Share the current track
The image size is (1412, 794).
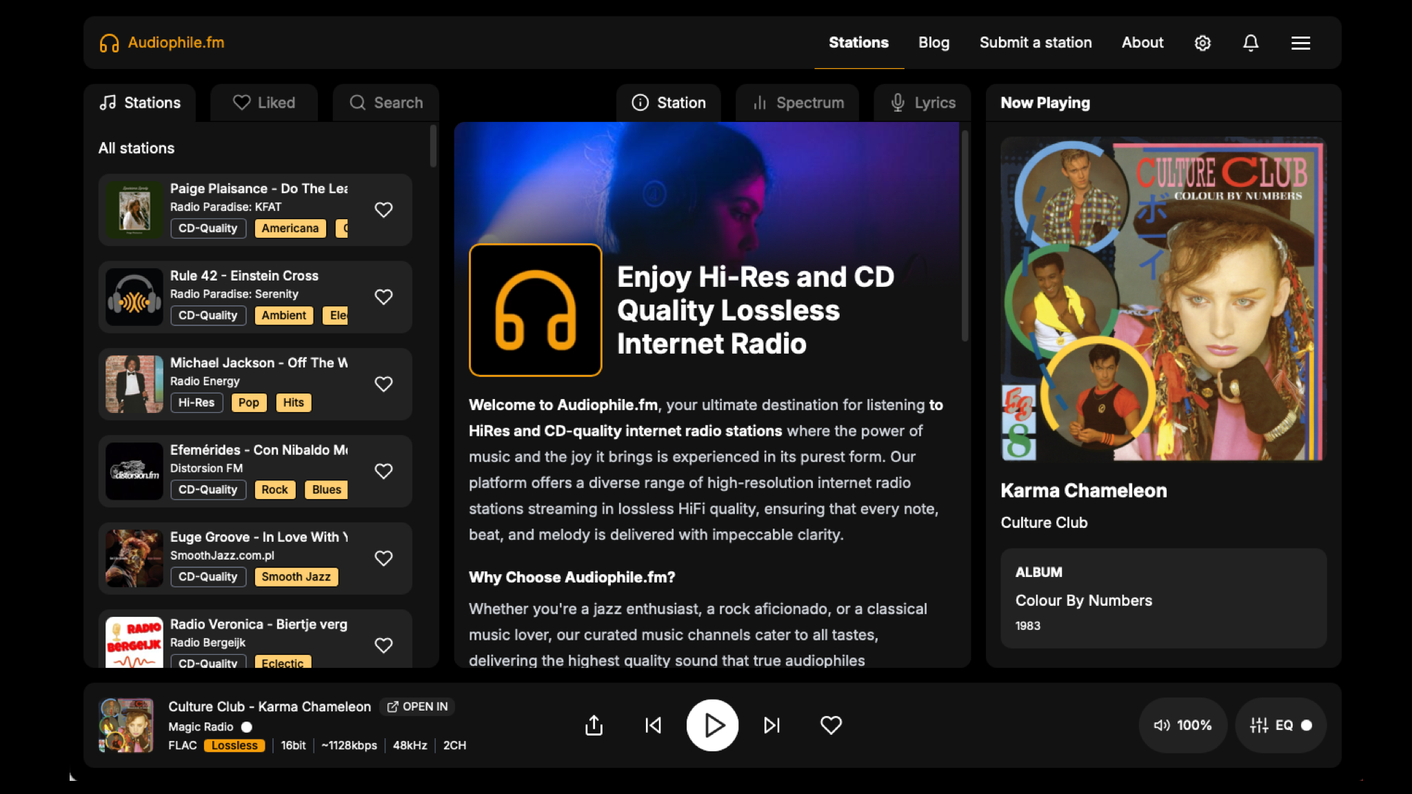(594, 725)
